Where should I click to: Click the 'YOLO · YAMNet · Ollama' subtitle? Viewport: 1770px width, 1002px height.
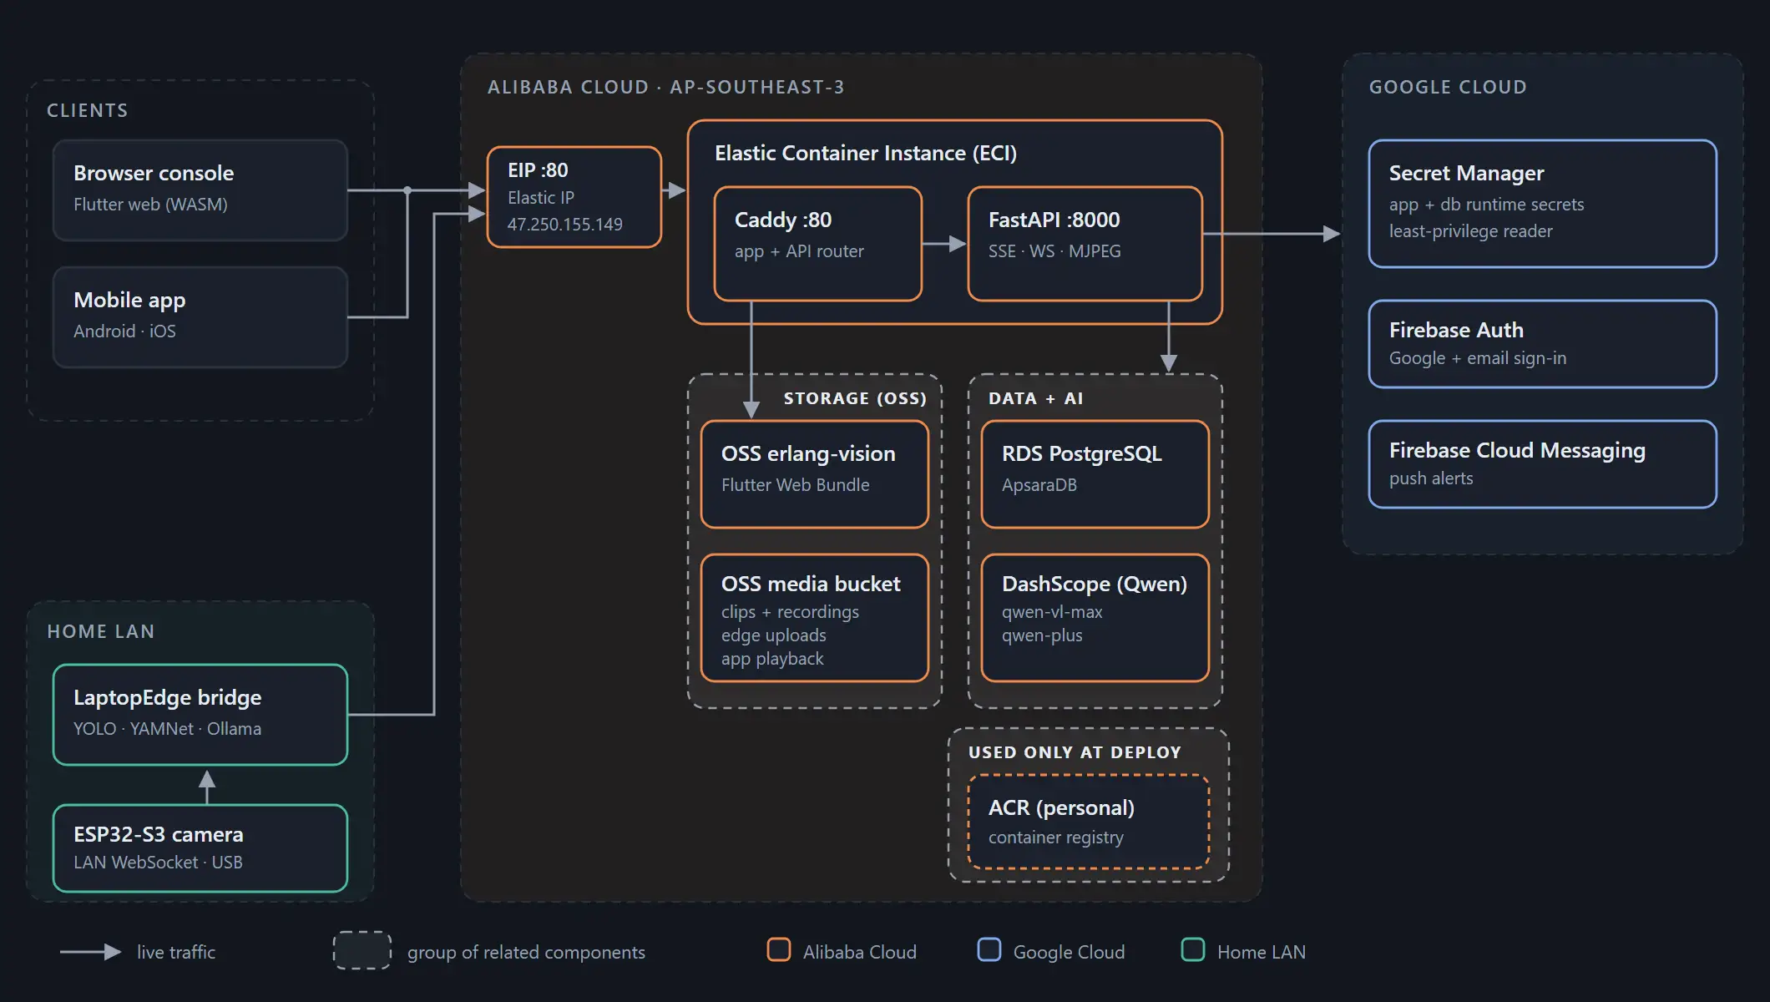click(x=167, y=729)
